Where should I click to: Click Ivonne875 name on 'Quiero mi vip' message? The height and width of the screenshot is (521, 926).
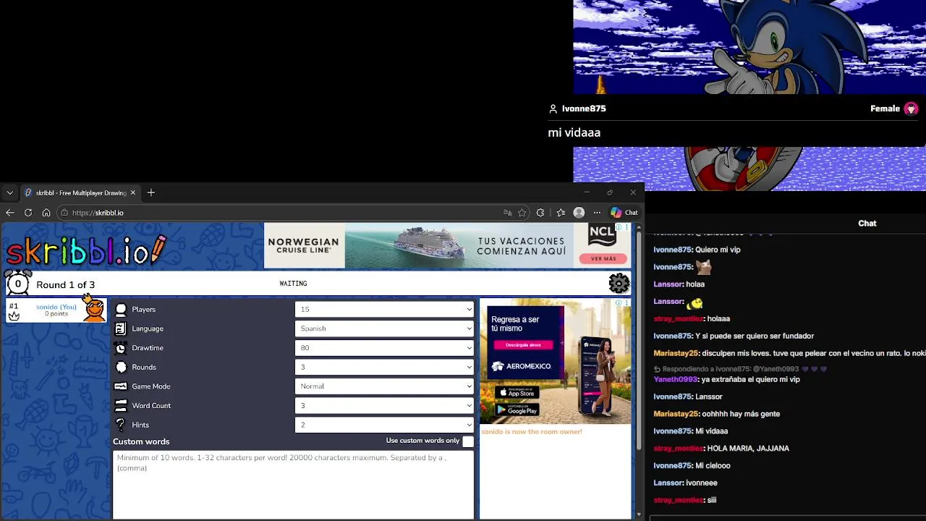pyautogui.click(x=673, y=250)
